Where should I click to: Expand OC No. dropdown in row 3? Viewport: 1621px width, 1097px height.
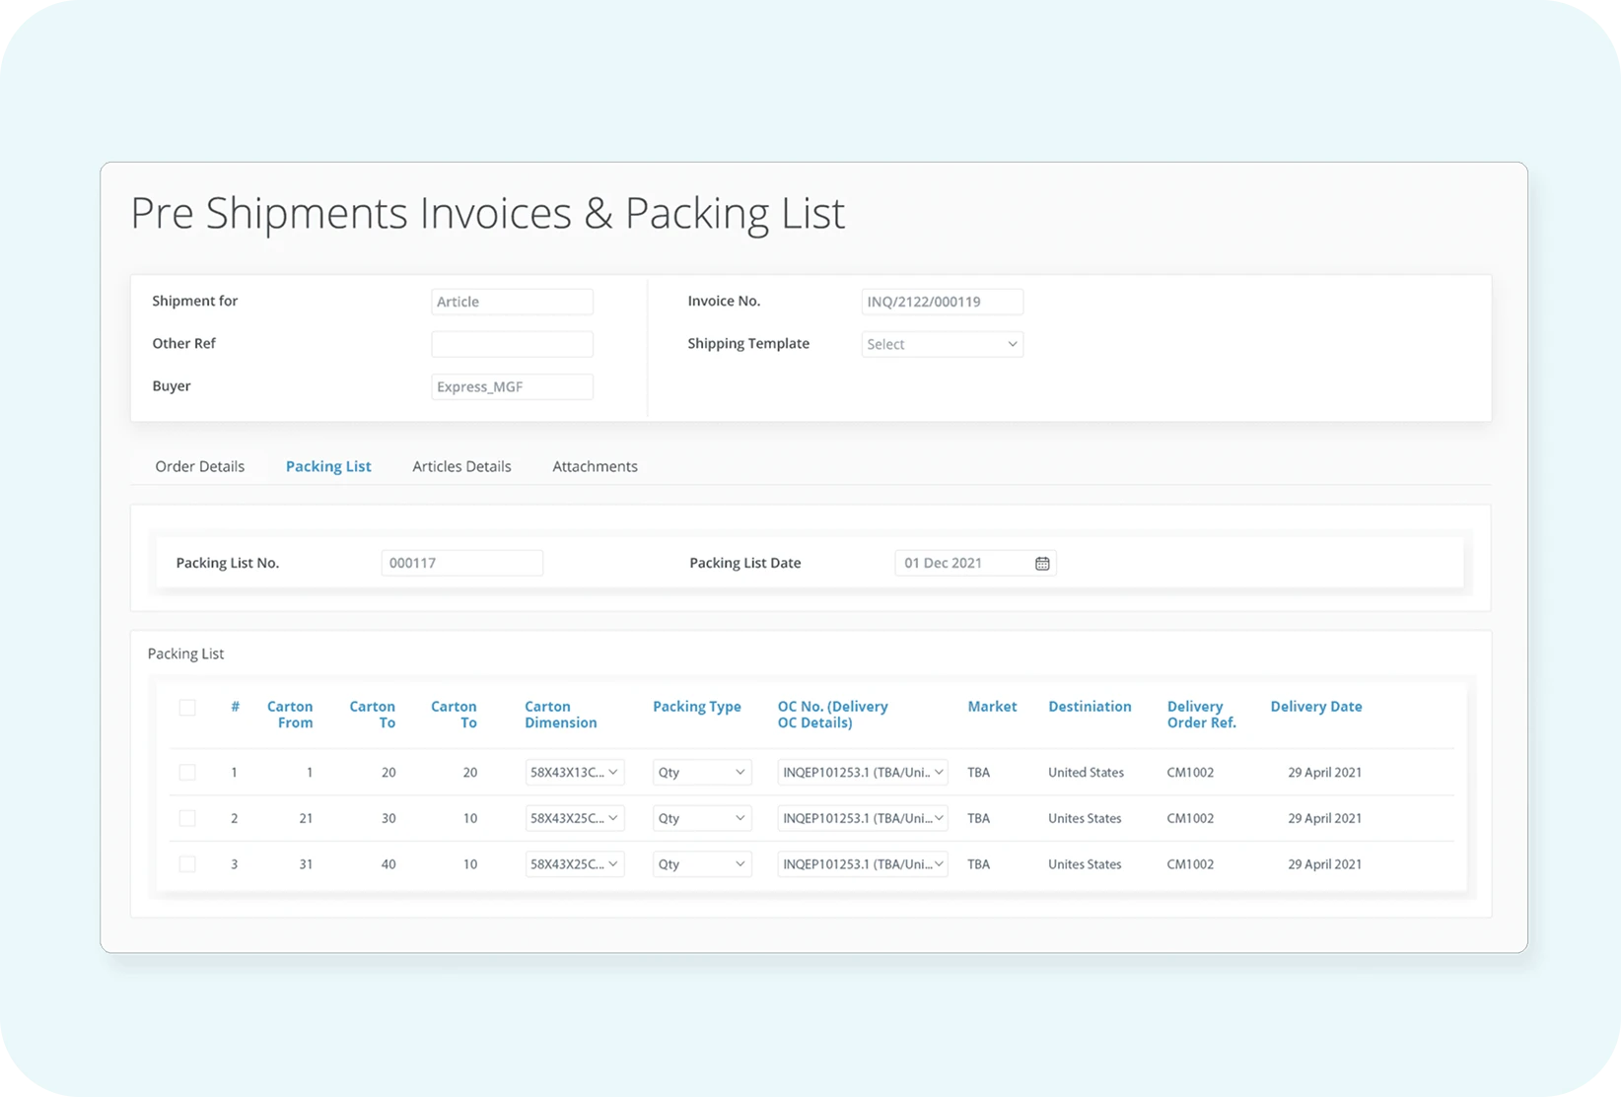862,864
